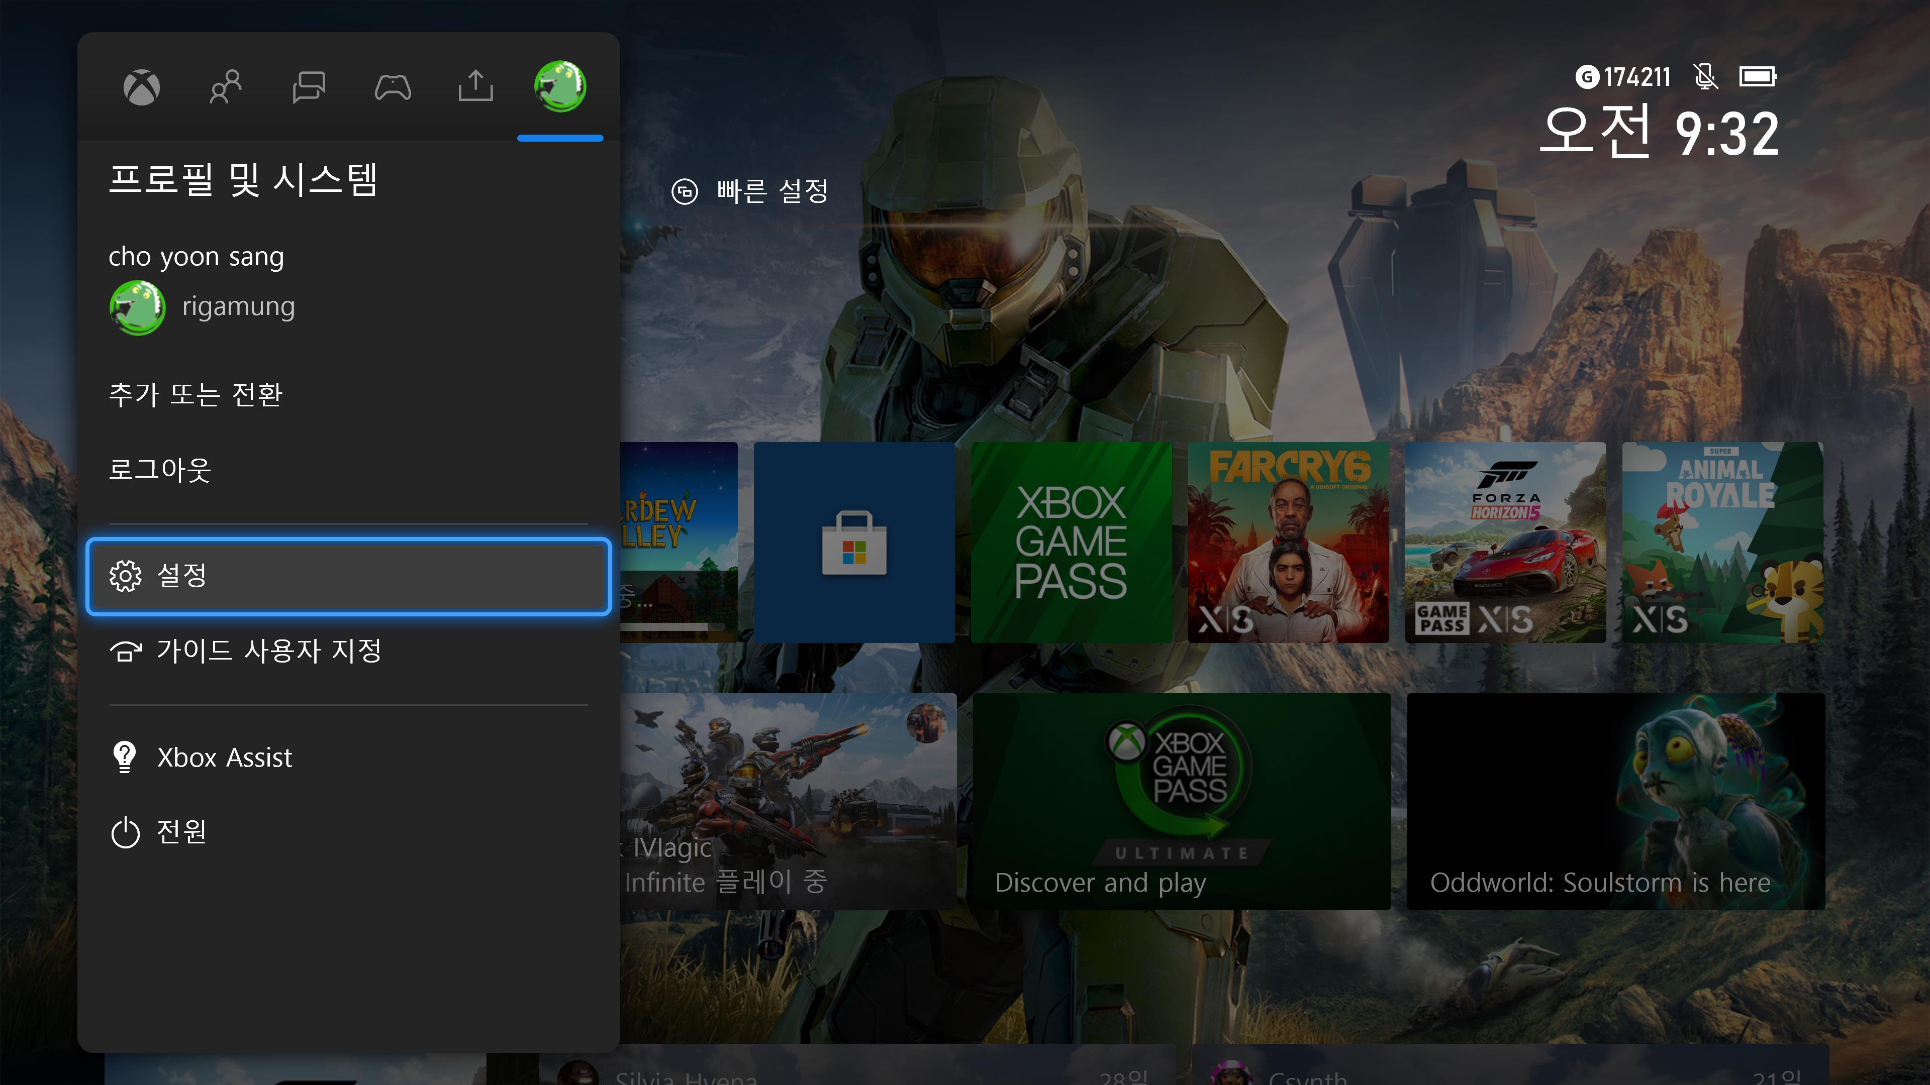
Task: Click the muted microphone status icon
Action: tap(1705, 76)
